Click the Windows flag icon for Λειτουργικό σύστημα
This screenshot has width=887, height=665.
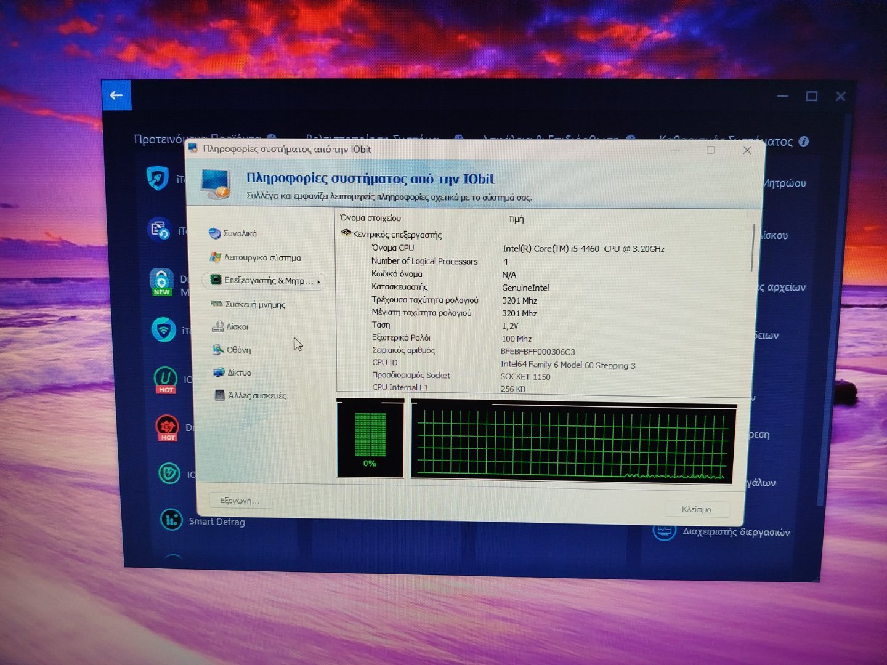(x=215, y=257)
